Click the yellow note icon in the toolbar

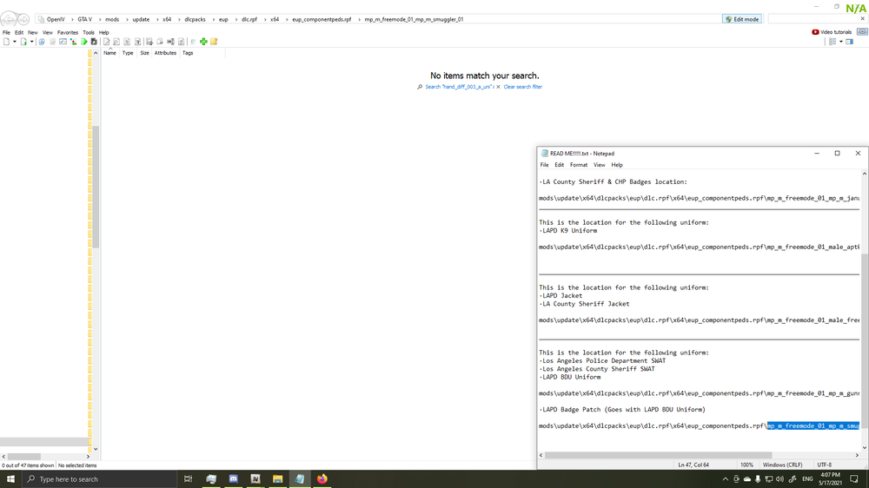[214, 42]
